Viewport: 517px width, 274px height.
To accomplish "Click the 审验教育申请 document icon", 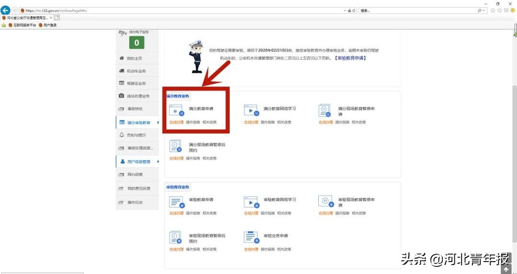I will click(x=176, y=201).
